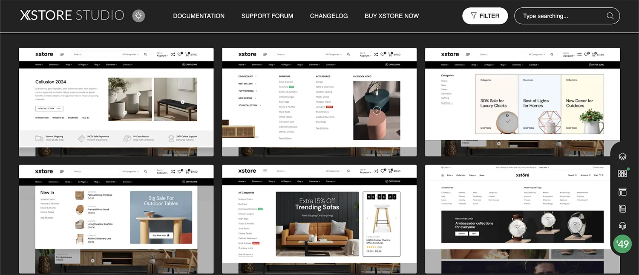Go to Support Forum
The image size is (639, 275).
(x=267, y=16)
